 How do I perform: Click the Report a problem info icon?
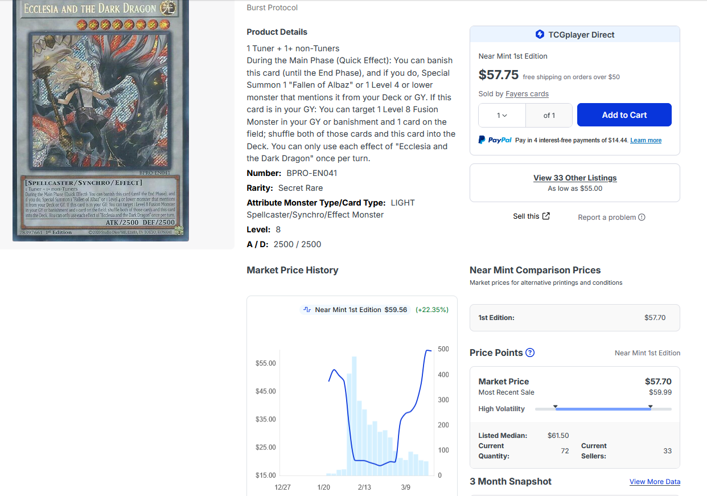pos(642,217)
